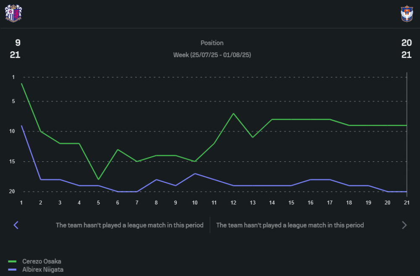This screenshot has height=276, width=420.
Task: Click Albirex Niigata's position number 20
Action: coord(406,43)
